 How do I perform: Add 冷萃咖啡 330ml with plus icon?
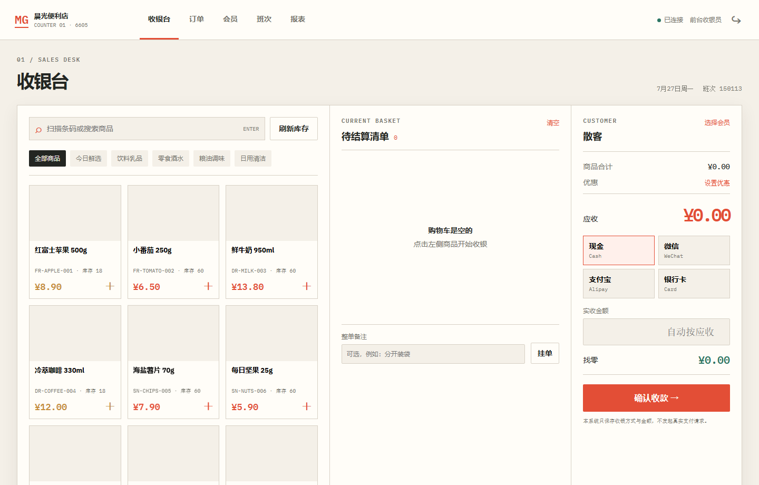tap(110, 406)
